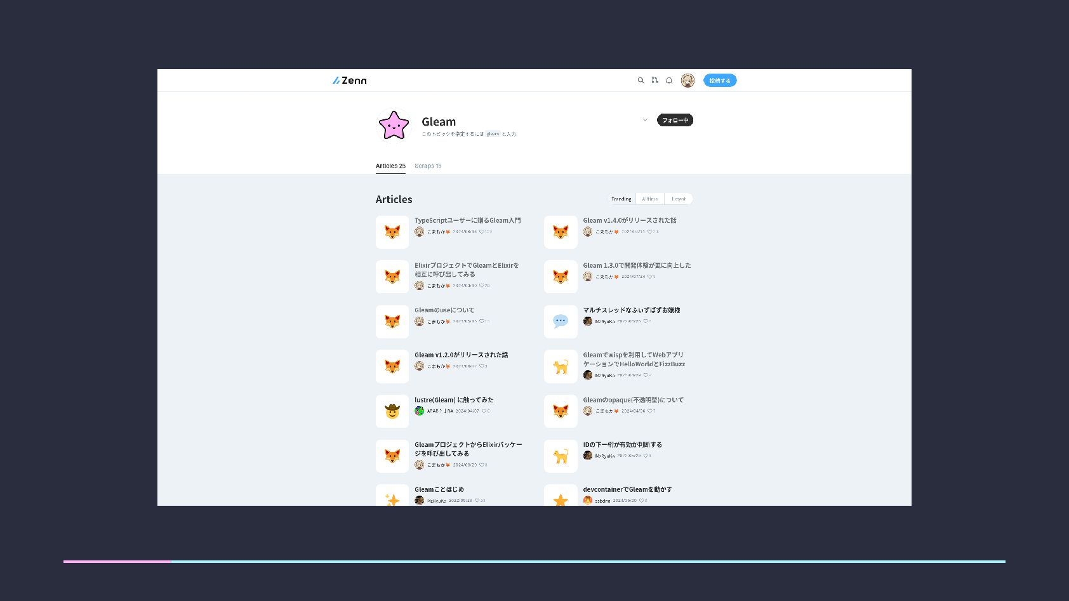Screen dimensions: 1069x601
Task: Click author avatar under Gleamのopaque article
Action: coord(588,411)
